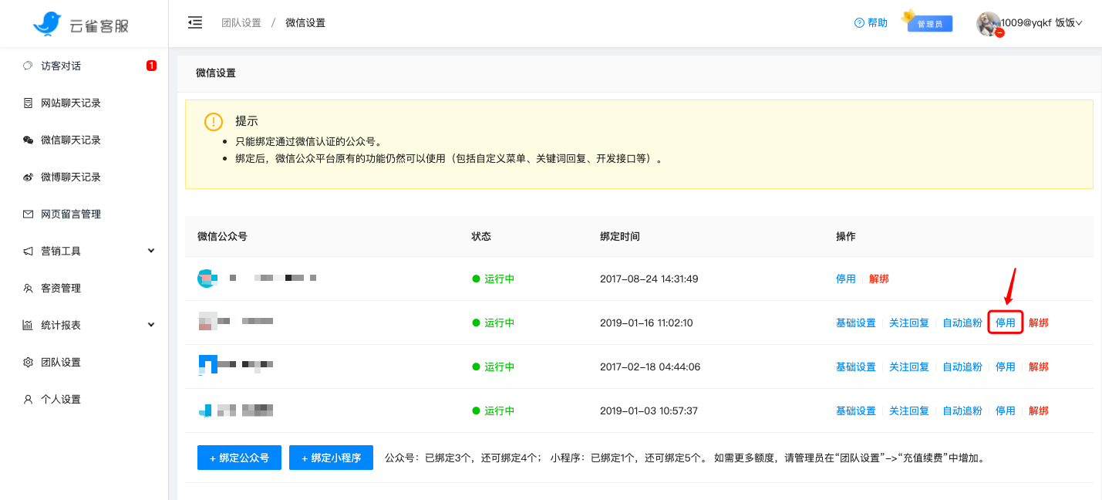Click 停用 on the 2017-02-18 bound account

[x=1005, y=367]
